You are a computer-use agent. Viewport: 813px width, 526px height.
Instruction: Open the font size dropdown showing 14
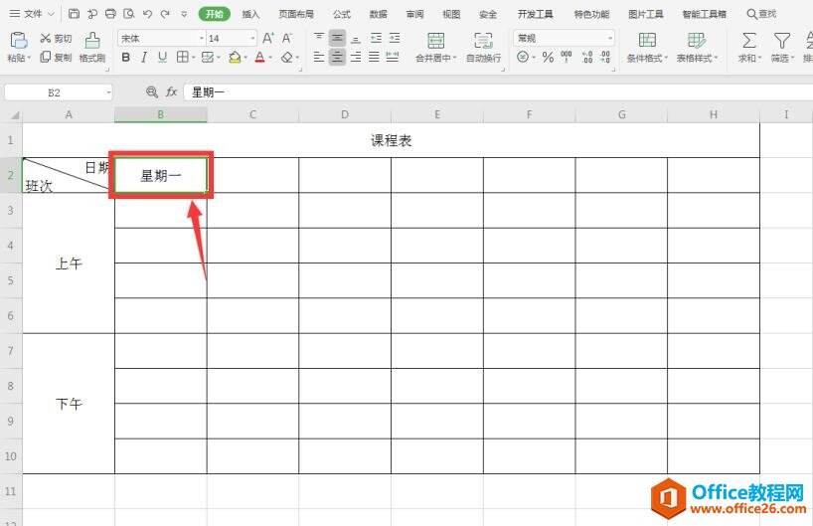point(252,39)
